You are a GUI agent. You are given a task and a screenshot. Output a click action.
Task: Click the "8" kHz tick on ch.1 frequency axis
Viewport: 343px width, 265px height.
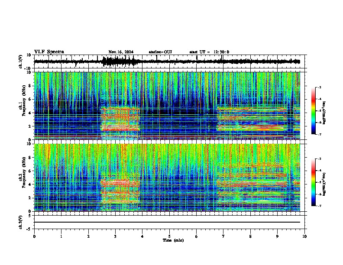click(x=30, y=86)
